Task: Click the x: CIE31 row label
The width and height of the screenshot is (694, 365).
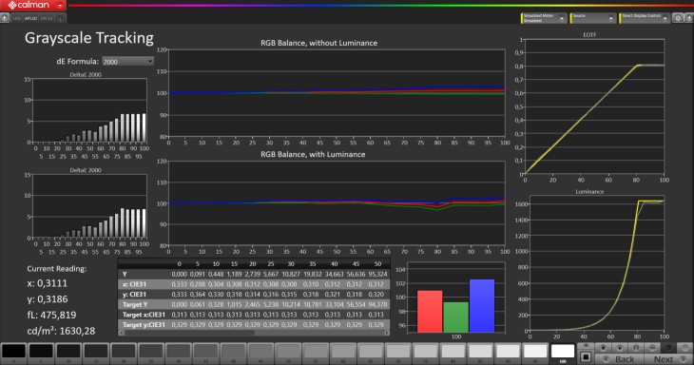Action: (134, 284)
